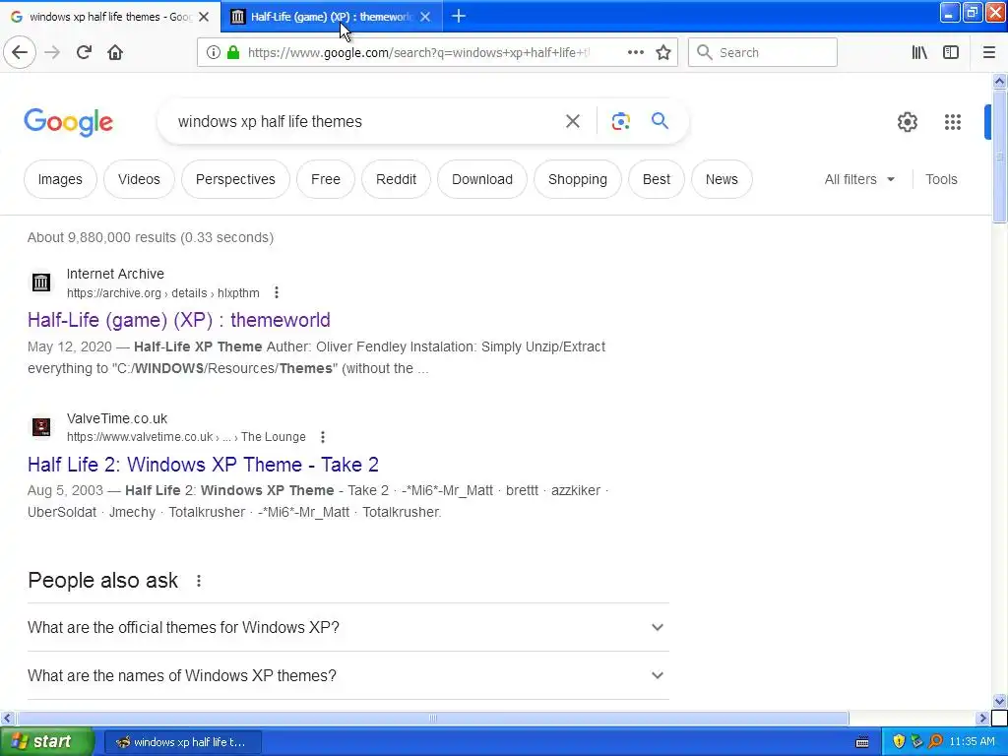Image resolution: width=1008 pixels, height=756 pixels.
Task: Select the News filter chip
Action: pos(722,179)
